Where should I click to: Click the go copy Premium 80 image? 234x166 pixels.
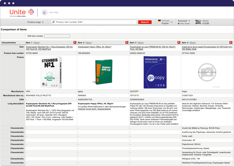tap(155, 72)
